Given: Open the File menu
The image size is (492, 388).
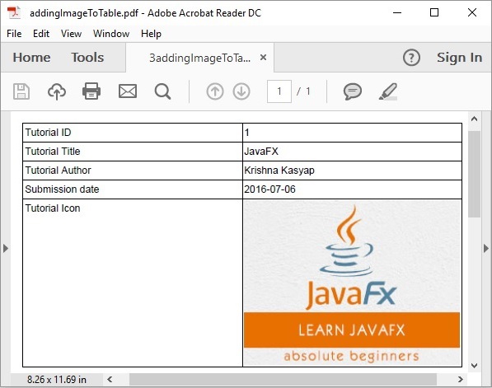Looking at the screenshot, I should click(x=14, y=34).
